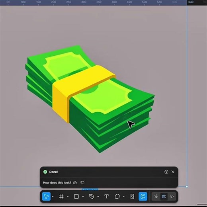The height and width of the screenshot is (207, 207).
Task: Switch to Draw mode squiggle icon
Action: coord(156,196)
